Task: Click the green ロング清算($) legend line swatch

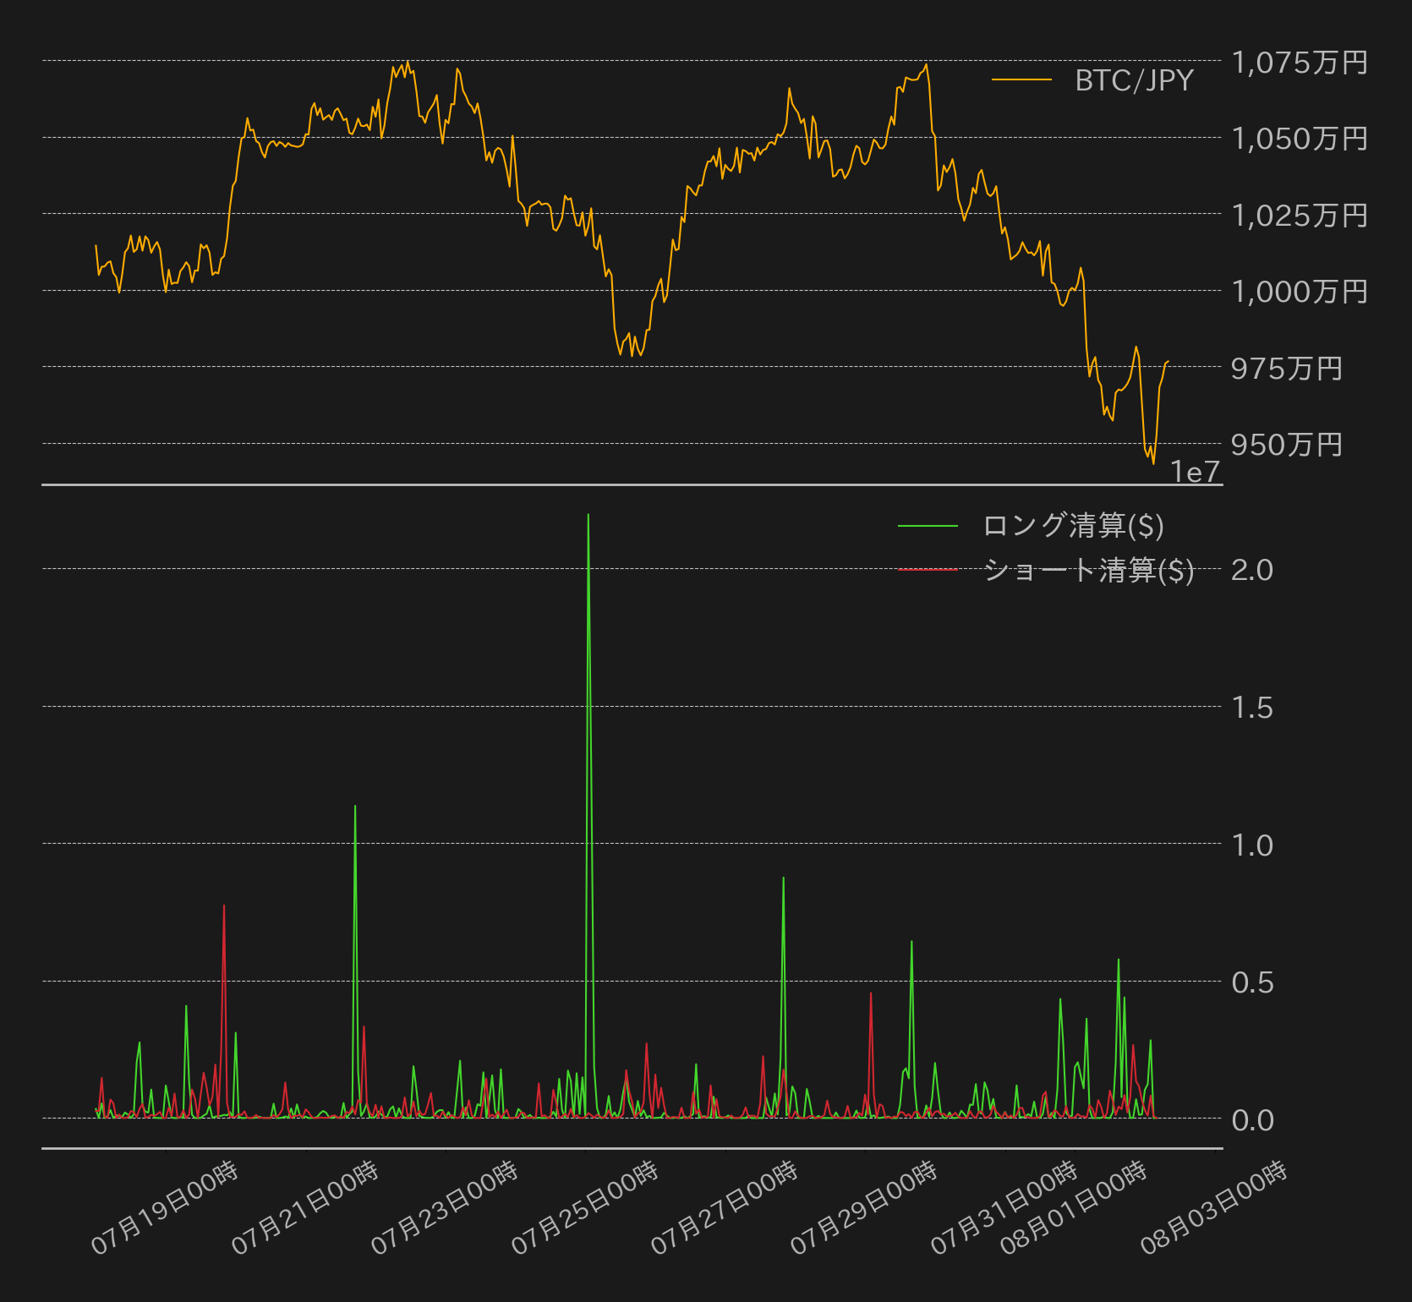Action: pyautogui.click(x=928, y=526)
